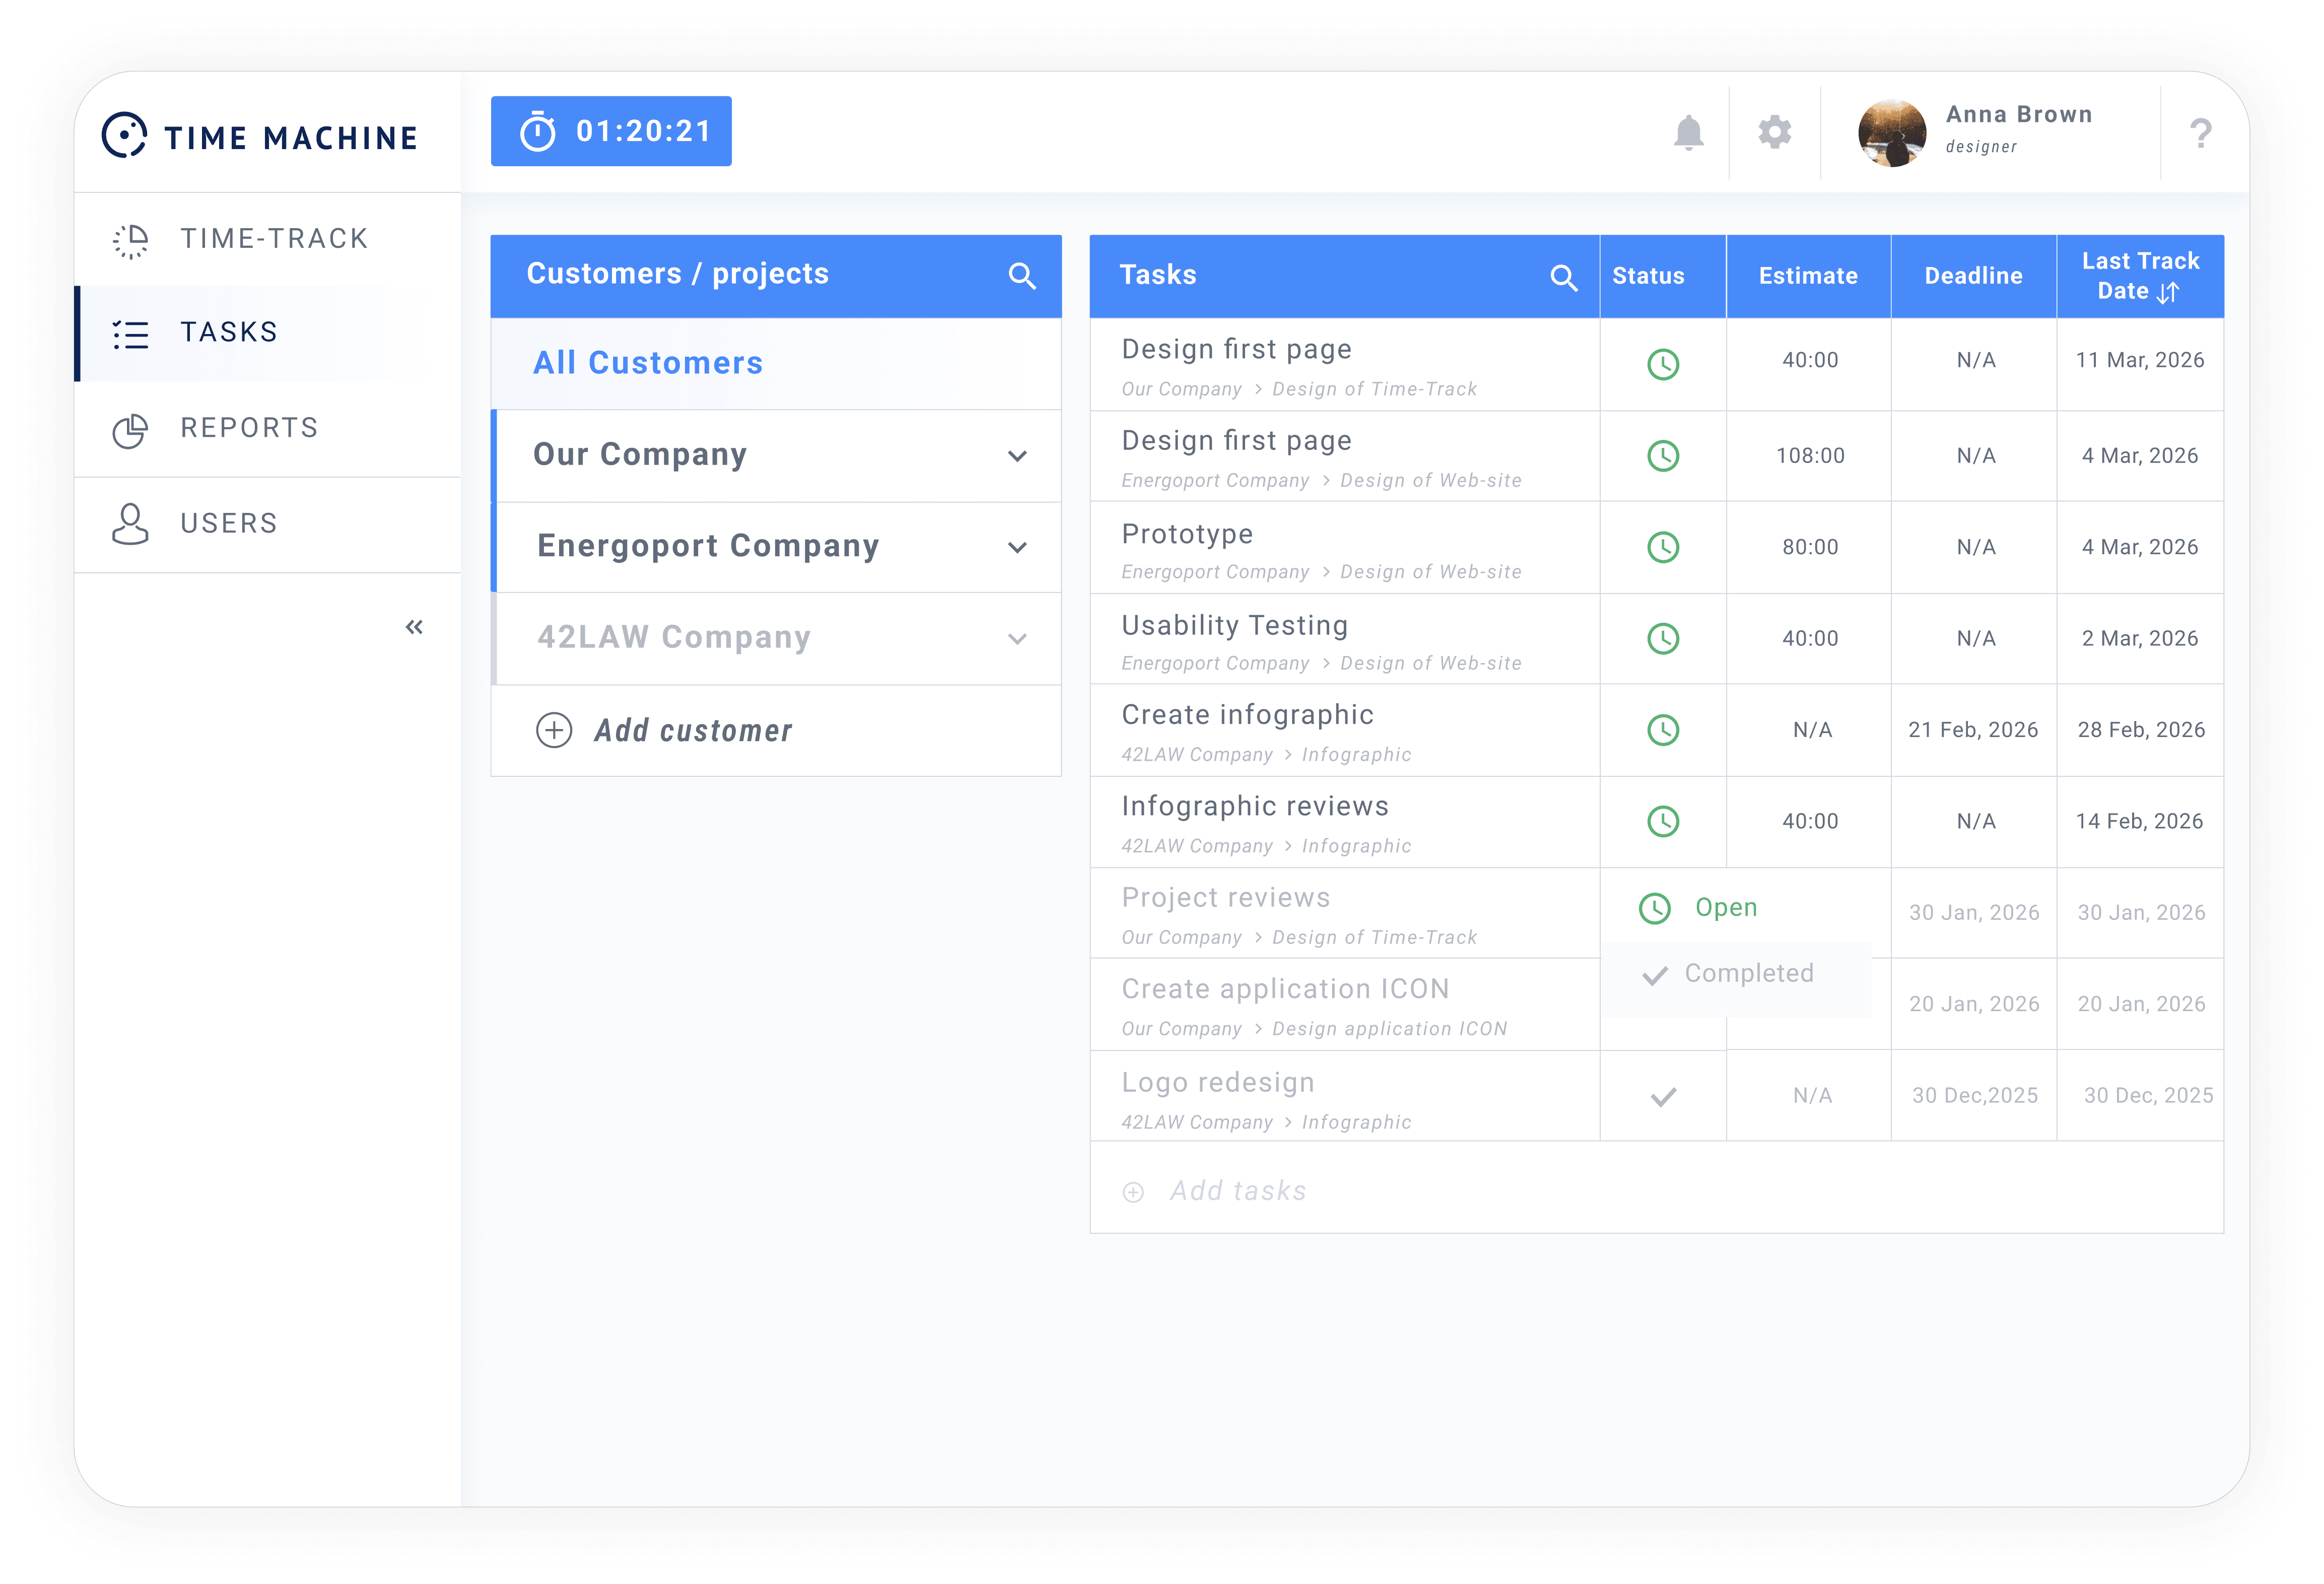
Task: Open Anna Brown's profile avatar
Action: (1891, 133)
